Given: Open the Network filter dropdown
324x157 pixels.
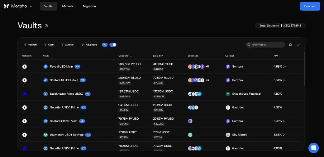Looking at the screenshot, I should (31, 45).
